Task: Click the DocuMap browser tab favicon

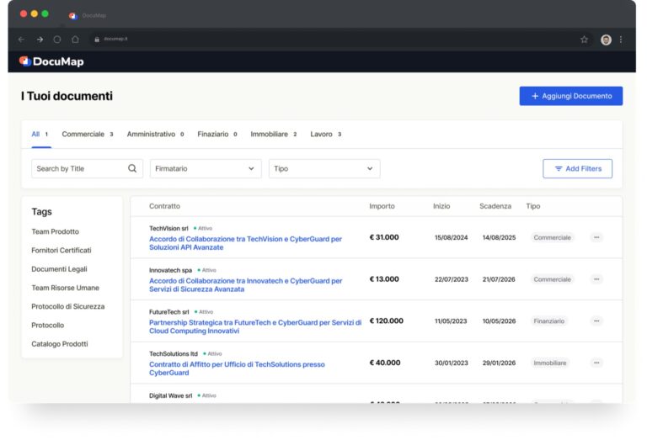Action: (73, 16)
